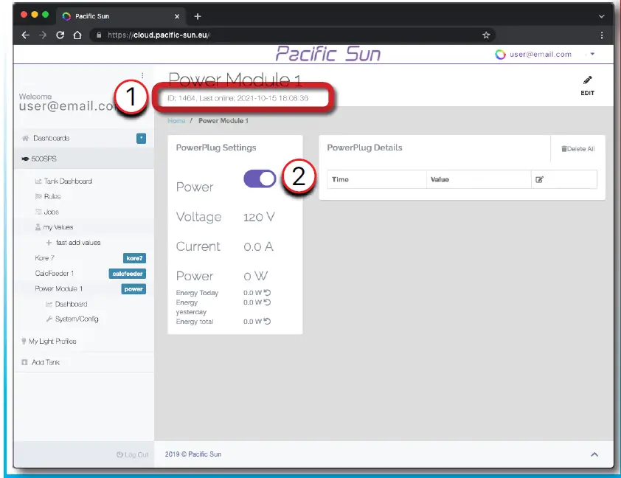
Task: Reset Energy yesterday counter icon
Action: pyautogui.click(x=267, y=302)
